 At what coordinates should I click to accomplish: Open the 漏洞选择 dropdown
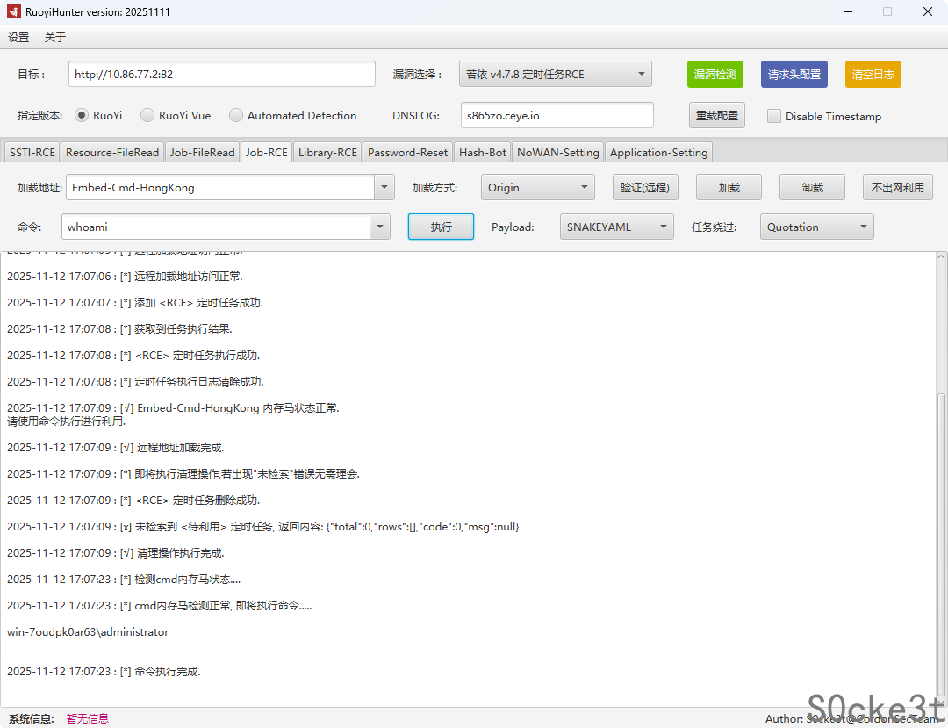click(555, 75)
